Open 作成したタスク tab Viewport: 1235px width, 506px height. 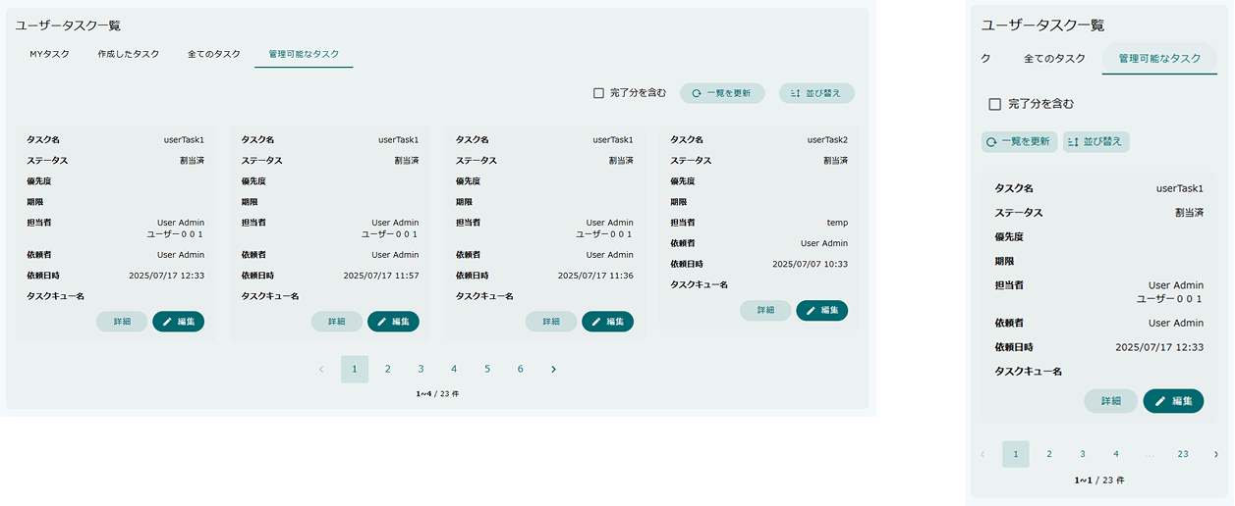[x=129, y=54]
